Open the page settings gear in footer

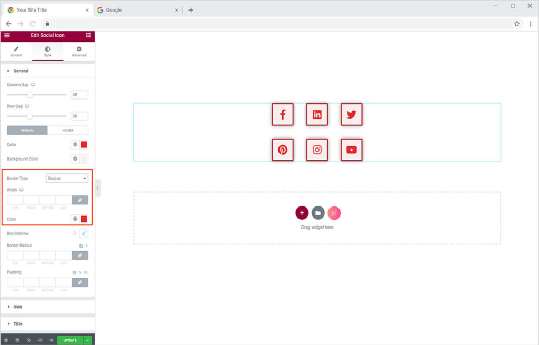pyautogui.click(x=6, y=340)
